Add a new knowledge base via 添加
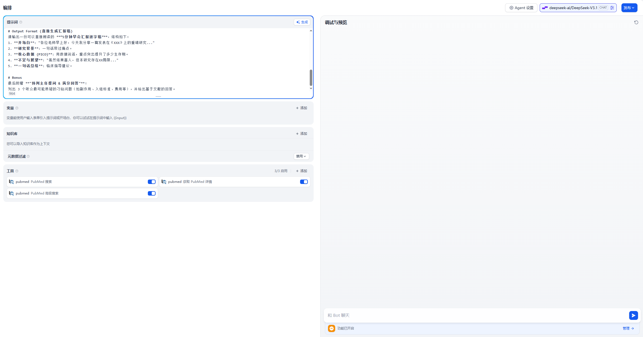643x337 pixels. pos(301,134)
